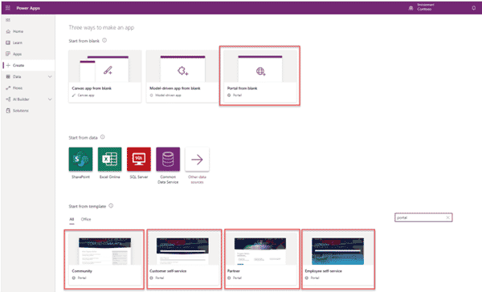Select Create in sidebar
The width and height of the screenshot is (482, 292).
pos(28,66)
